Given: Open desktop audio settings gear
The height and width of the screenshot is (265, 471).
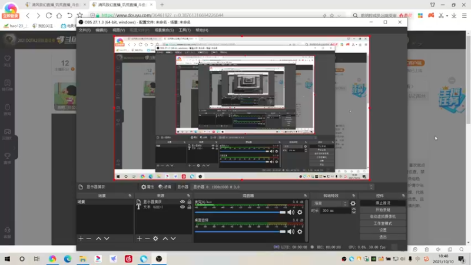Looking at the screenshot, I should 300,231.
